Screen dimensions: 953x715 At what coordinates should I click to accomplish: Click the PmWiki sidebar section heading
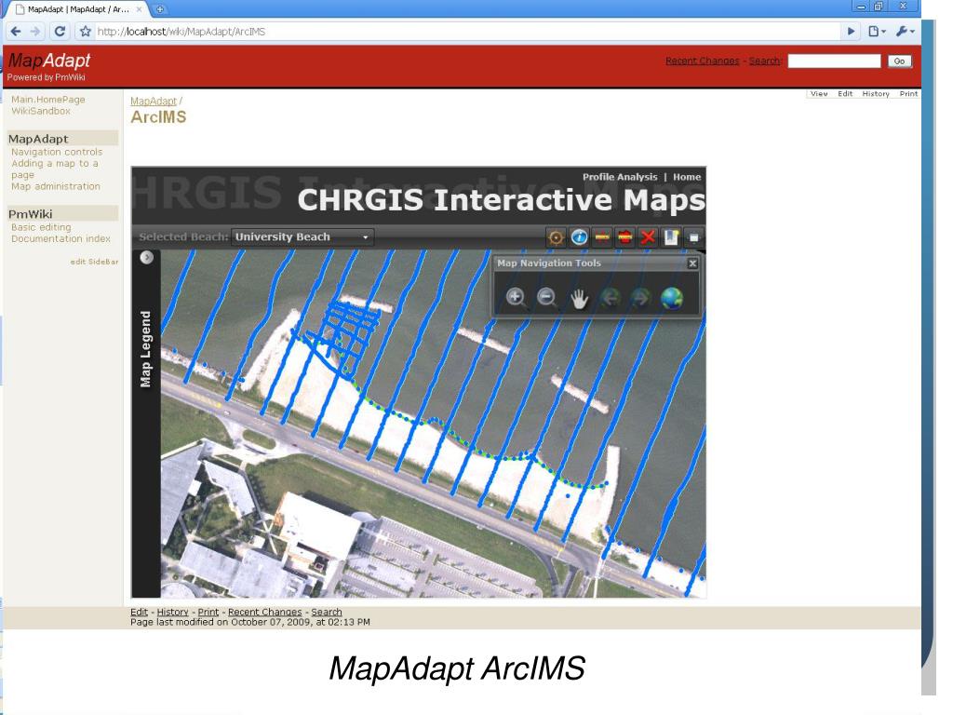click(31, 214)
